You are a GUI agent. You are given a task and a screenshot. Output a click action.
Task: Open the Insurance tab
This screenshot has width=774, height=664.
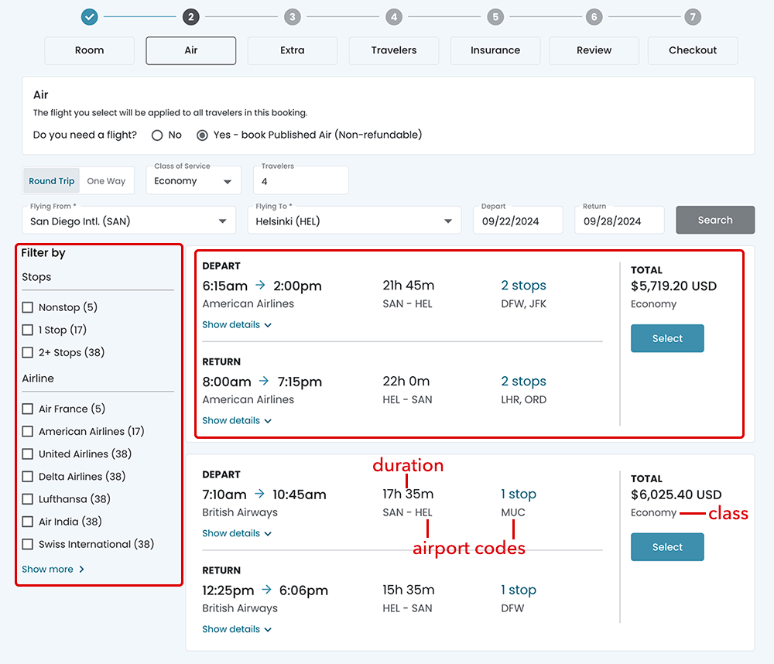(x=495, y=50)
